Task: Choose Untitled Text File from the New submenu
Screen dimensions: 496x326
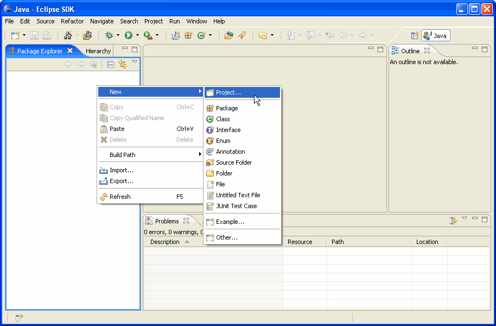Action: [243, 195]
